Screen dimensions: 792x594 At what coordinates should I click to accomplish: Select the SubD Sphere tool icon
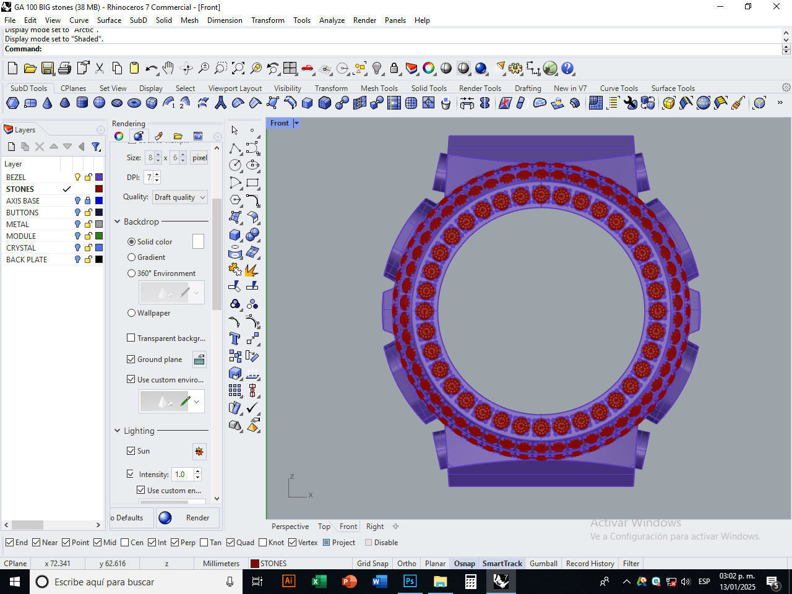click(x=99, y=103)
